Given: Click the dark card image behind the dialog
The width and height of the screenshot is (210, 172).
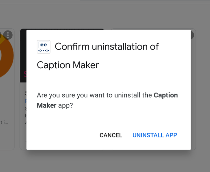Looking at the screenshot, I should click(23, 57).
